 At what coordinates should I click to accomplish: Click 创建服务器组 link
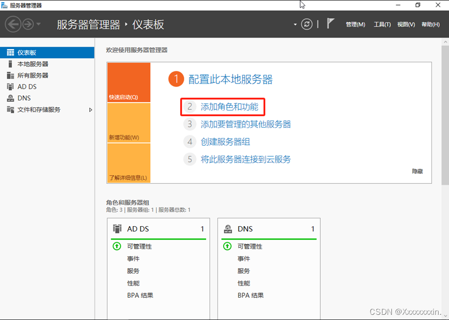click(225, 142)
